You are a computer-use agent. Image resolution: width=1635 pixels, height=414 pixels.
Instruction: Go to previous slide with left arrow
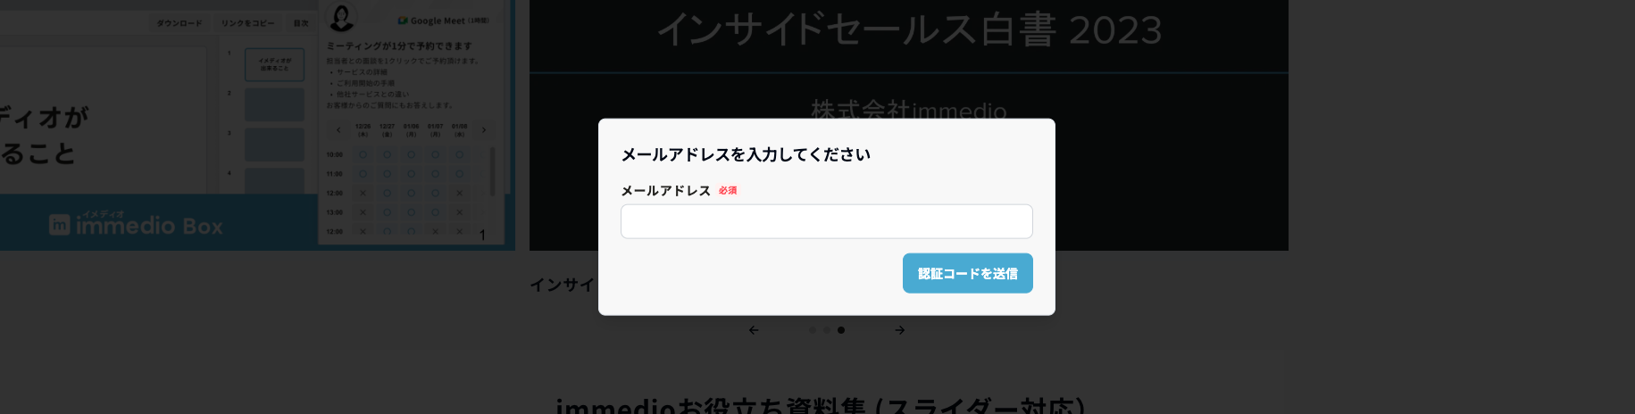(x=754, y=330)
